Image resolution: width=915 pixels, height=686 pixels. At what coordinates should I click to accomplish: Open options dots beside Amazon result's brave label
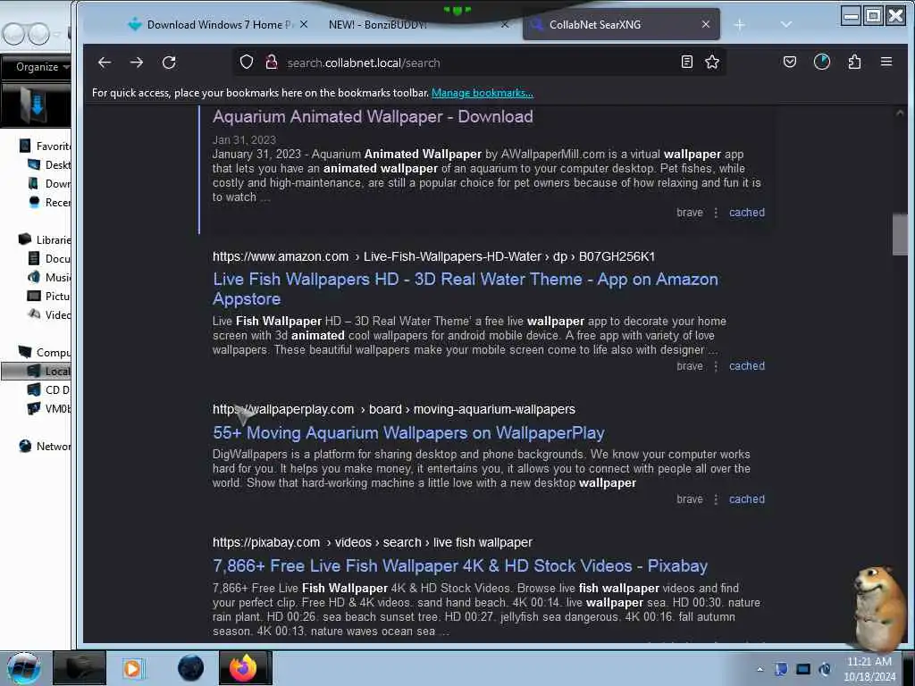716,366
